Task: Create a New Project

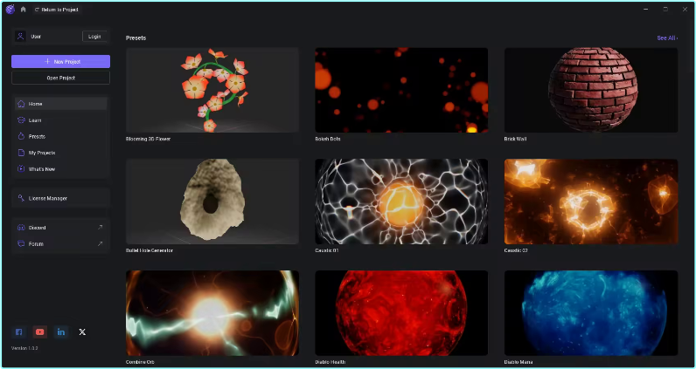Action: tap(61, 62)
